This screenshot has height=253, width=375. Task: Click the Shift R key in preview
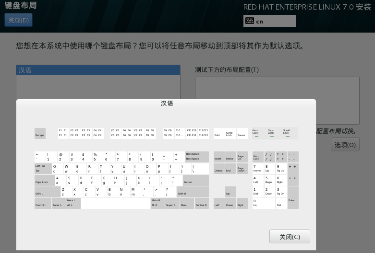pyautogui.click(x=193, y=192)
